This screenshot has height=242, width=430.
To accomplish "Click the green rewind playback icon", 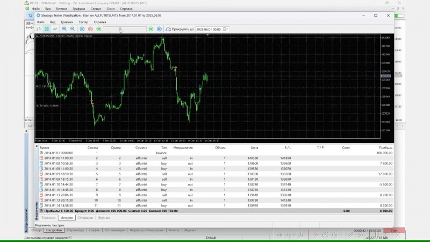I will [99, 29].
